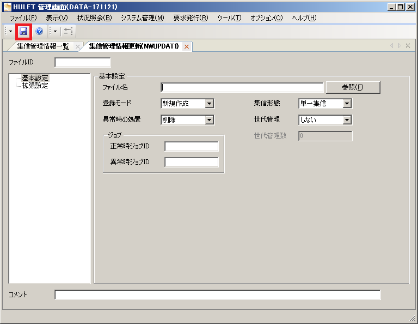418x324 pixels.
Task: Click the 参照(F) browse button
Action: click(353, 87)
